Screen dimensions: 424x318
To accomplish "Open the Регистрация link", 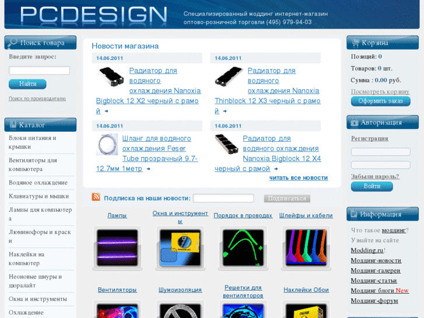I will (369, 138).
